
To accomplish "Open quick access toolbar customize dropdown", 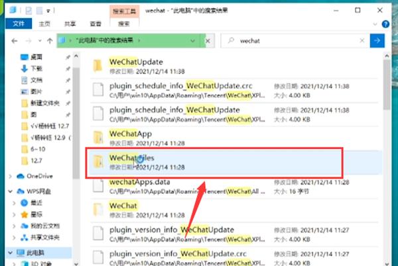I will point(48,11).
